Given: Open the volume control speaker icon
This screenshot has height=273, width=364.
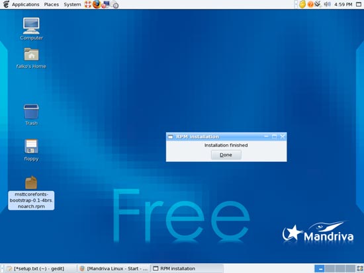Looking at the screenshot, I should (327, 4).
